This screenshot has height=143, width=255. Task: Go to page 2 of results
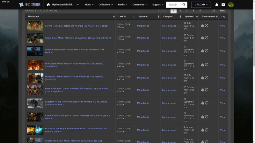pyautogui.click(x=180, y=11)
